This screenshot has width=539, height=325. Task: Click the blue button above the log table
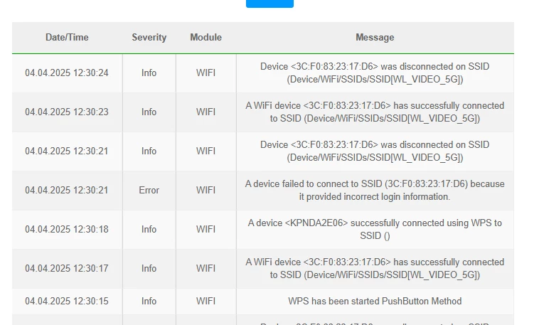(x=269, y=4)
